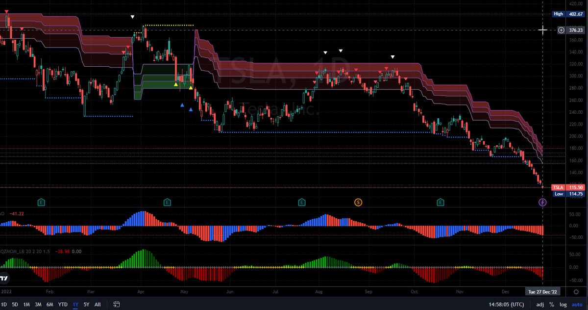Click the Oct label on time axis
The image size is (588, 310).
pyautogui.click(x=414, y=291)
